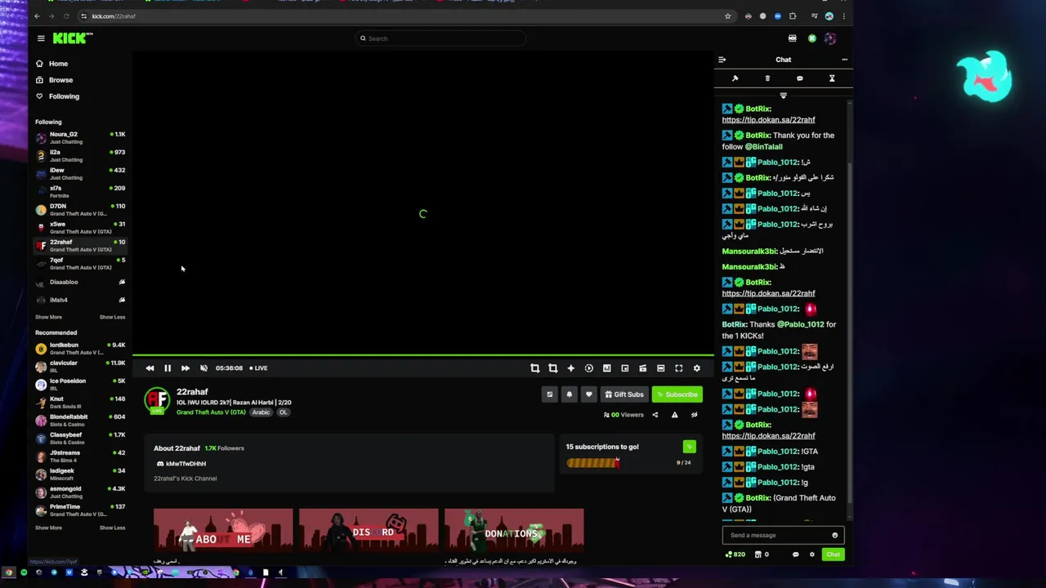Viewport: 1046px width, 588px height.
Task: Click the green Chat send button
Action: 833,555
